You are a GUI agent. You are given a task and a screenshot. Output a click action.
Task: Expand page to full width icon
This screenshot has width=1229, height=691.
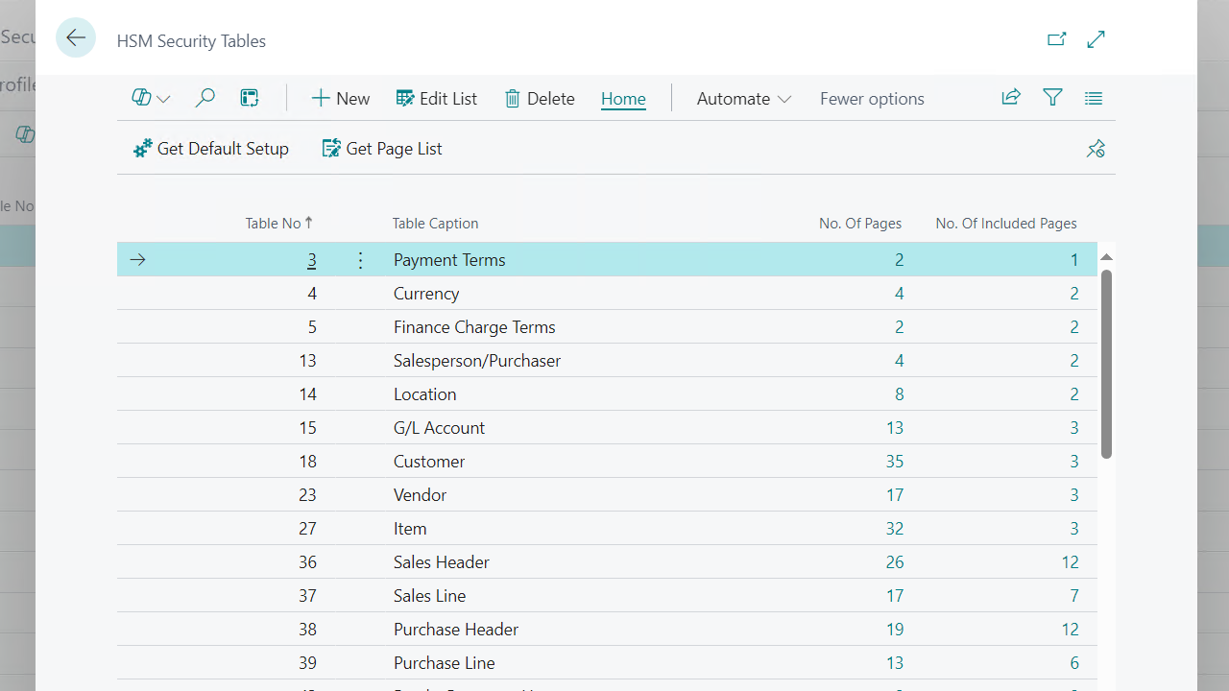1096,39
